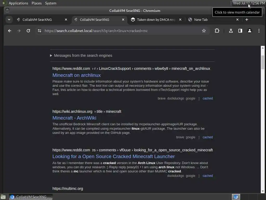266x200 pixels.
Task: Close the Taken down by DMCA tab
Action: pyautogui.click(x=180, y=20)
